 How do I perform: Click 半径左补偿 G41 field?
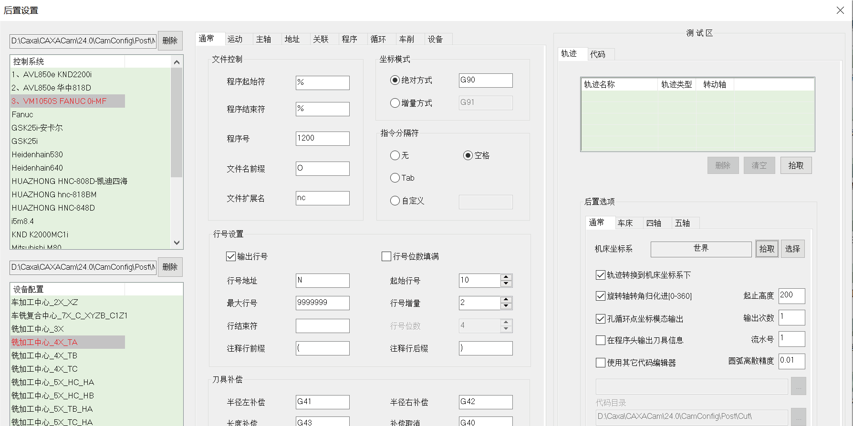(x=322, y=402)
